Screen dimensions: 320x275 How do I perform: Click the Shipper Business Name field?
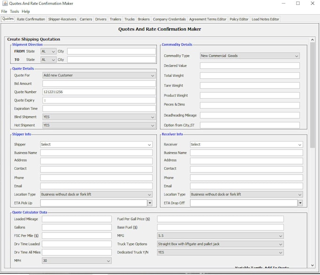[x=96, y=153]
